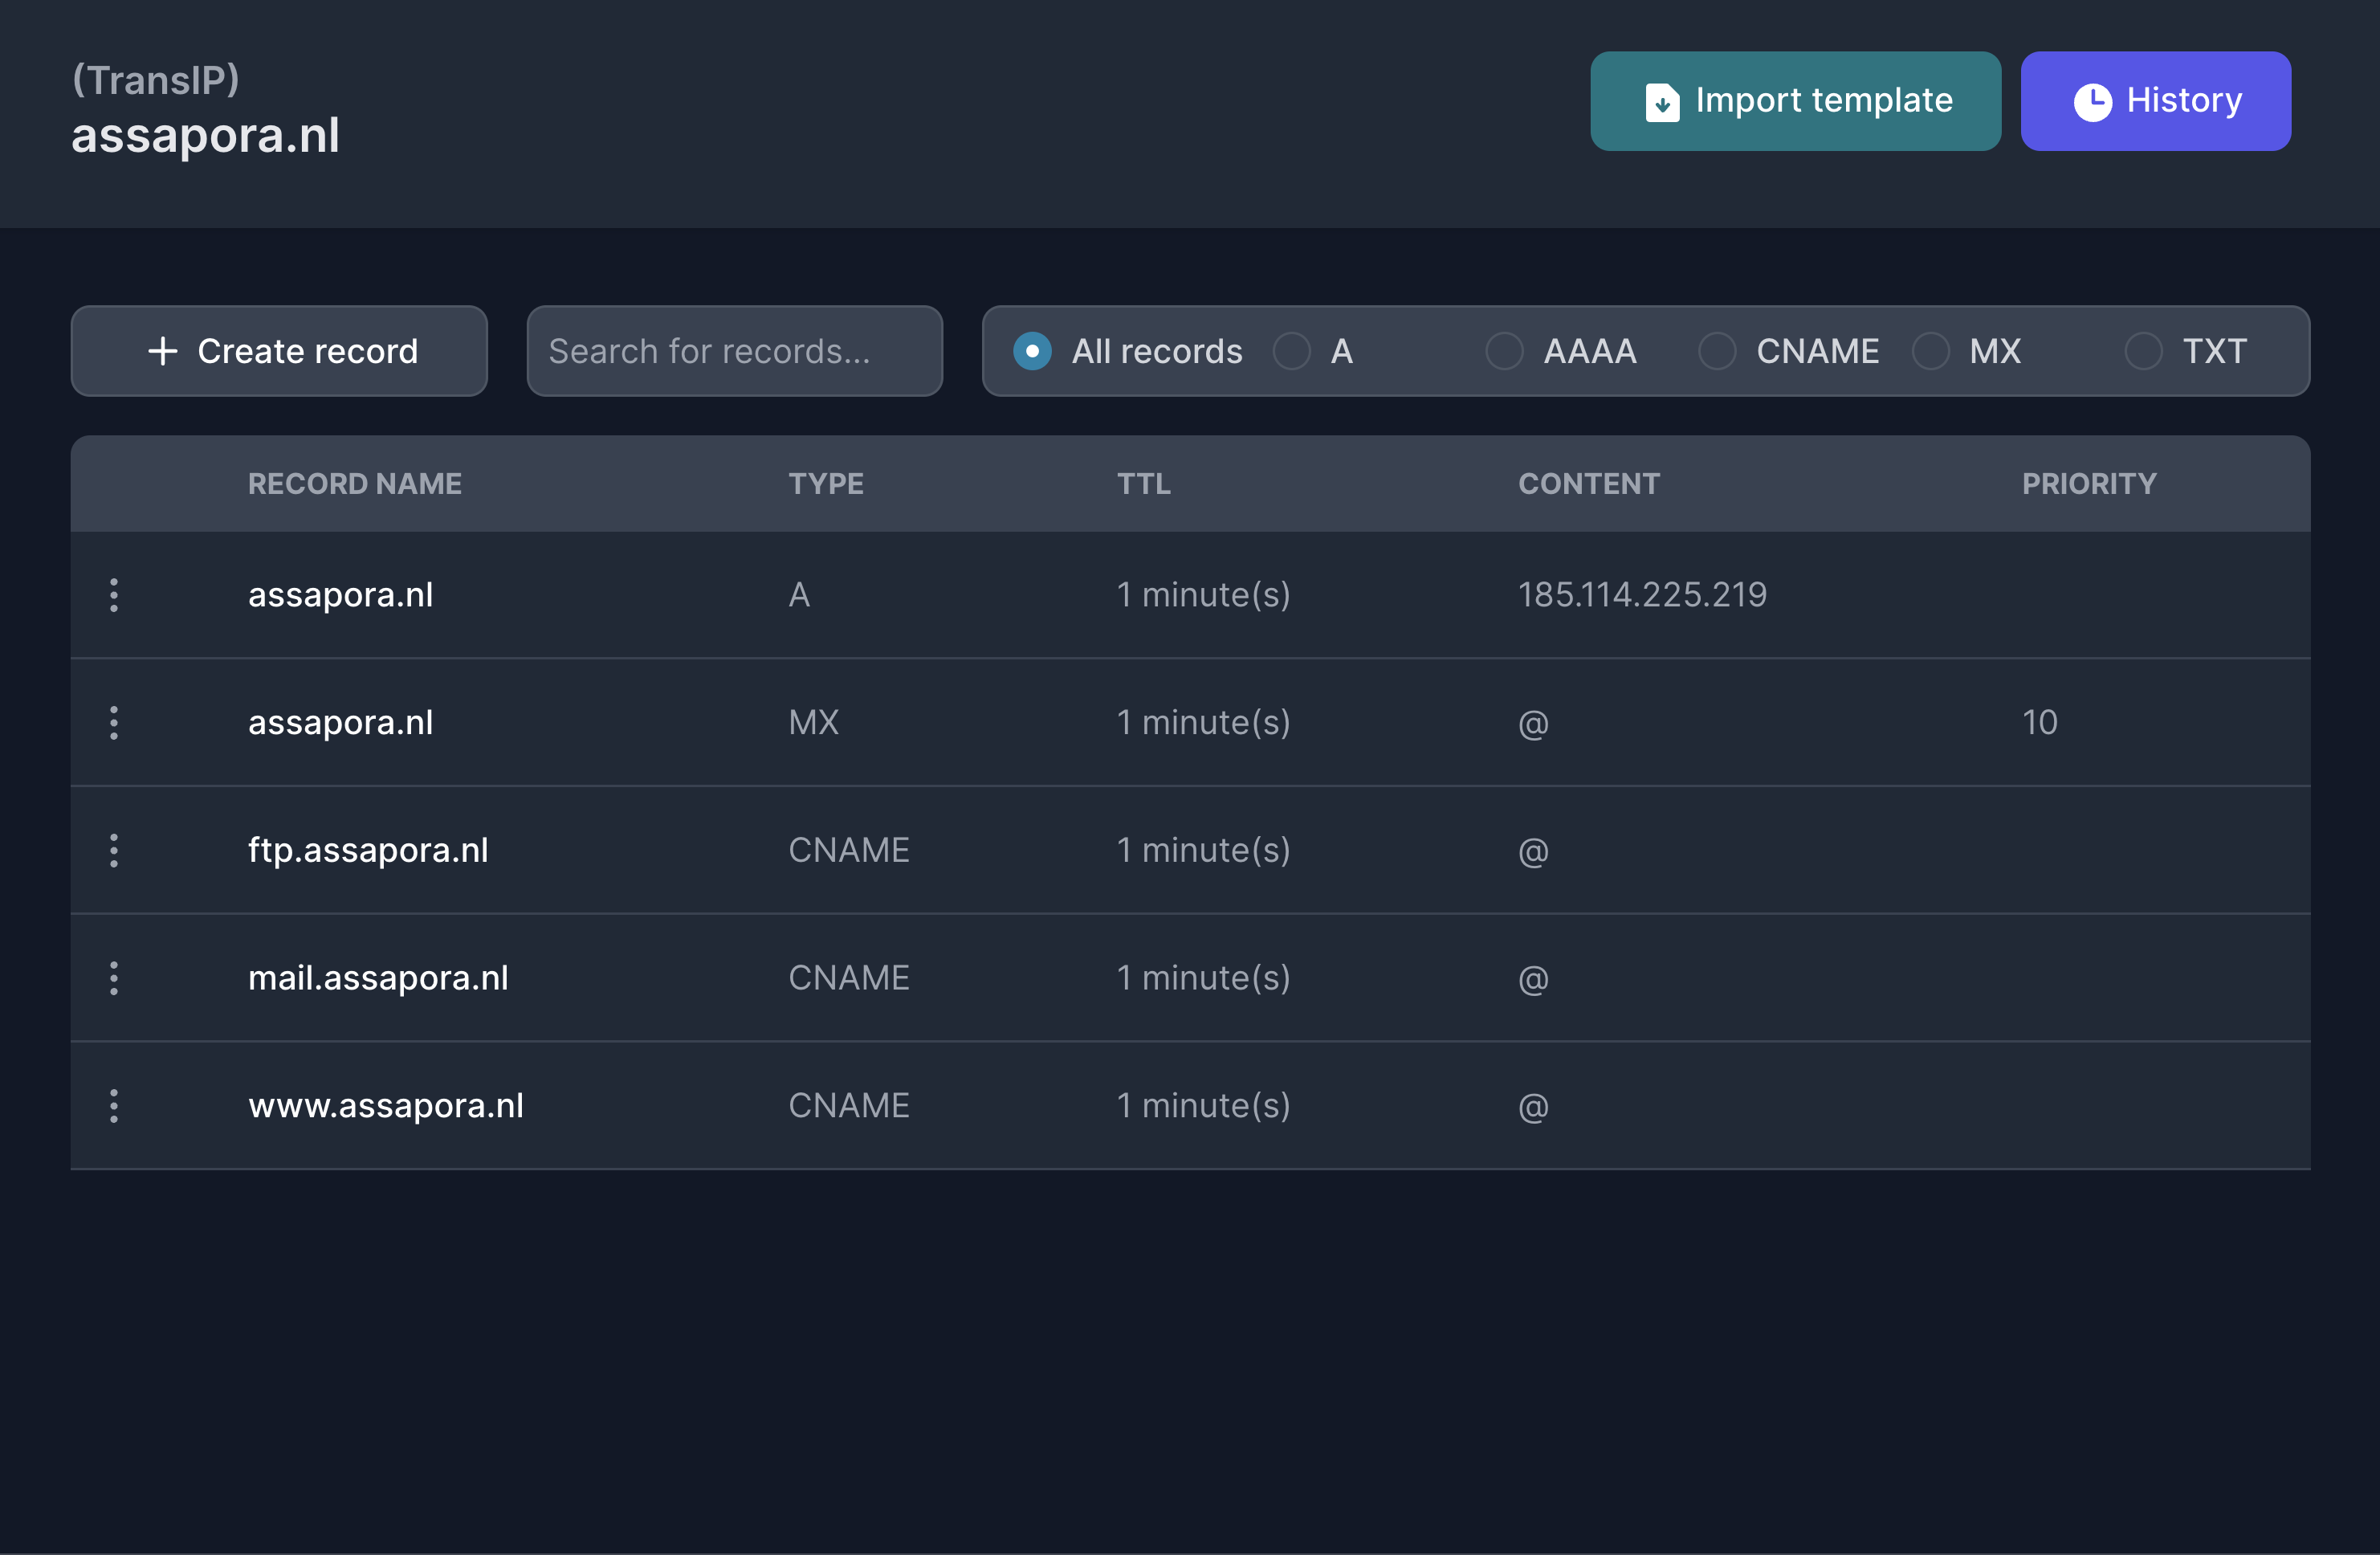The height and width of the screenshot is (1555, 2380).
Task: Click the RECORD NAME column header
Action: [354, 484]
